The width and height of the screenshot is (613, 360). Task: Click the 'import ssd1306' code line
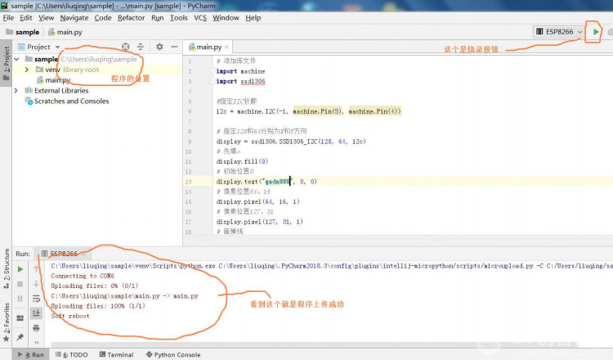click(x=240, y=81)
